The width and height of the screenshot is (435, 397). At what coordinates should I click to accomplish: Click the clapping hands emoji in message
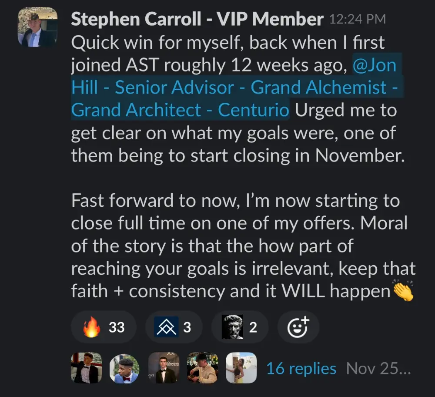(x=402, y=291)
